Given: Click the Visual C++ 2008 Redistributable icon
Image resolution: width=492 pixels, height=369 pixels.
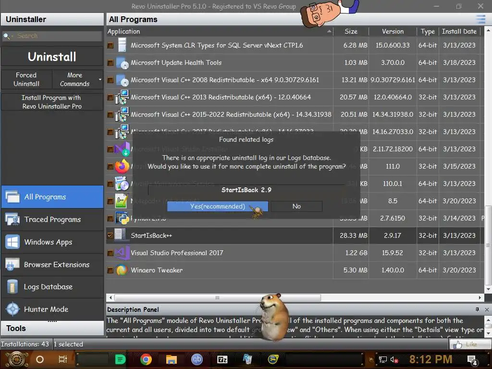Looking at the screenshot, I should point(122,80).
